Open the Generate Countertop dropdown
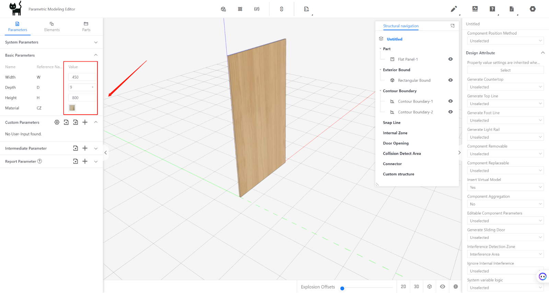Viewport: 549px width, 293px height. (x=505, y=87)
